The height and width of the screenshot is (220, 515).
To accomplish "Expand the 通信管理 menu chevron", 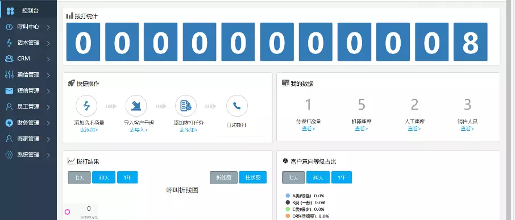I will coord(48,75).
